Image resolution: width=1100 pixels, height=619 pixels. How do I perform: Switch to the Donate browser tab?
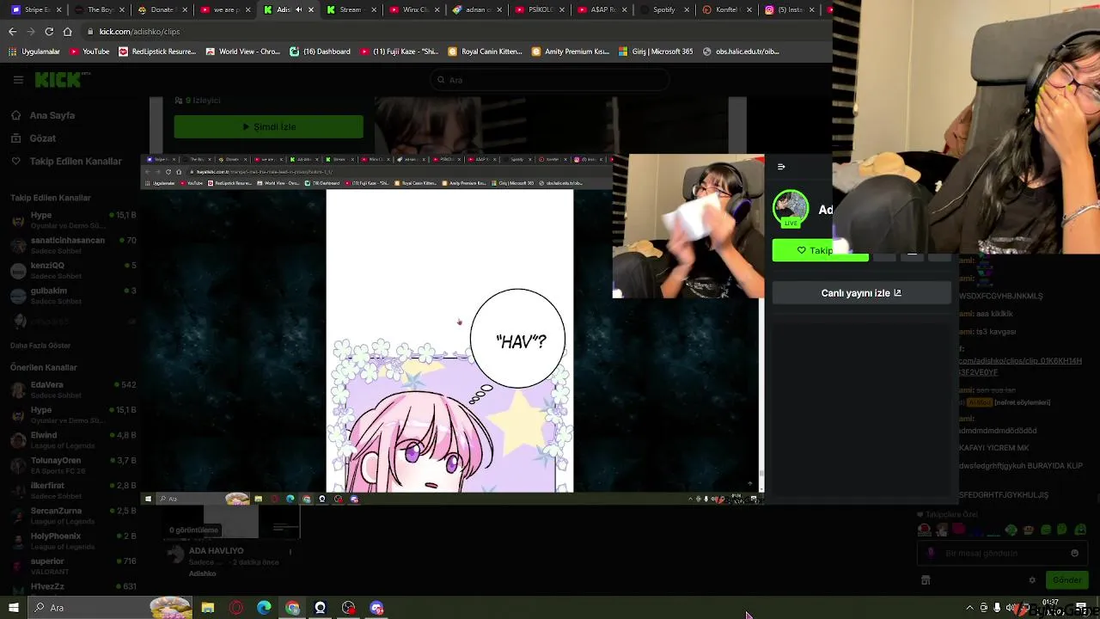[161, 10]
